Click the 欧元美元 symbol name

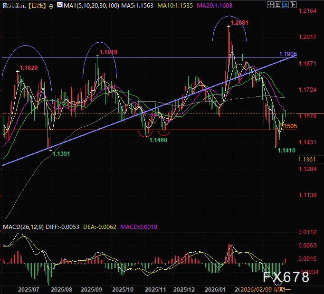[x=13, y=6]
